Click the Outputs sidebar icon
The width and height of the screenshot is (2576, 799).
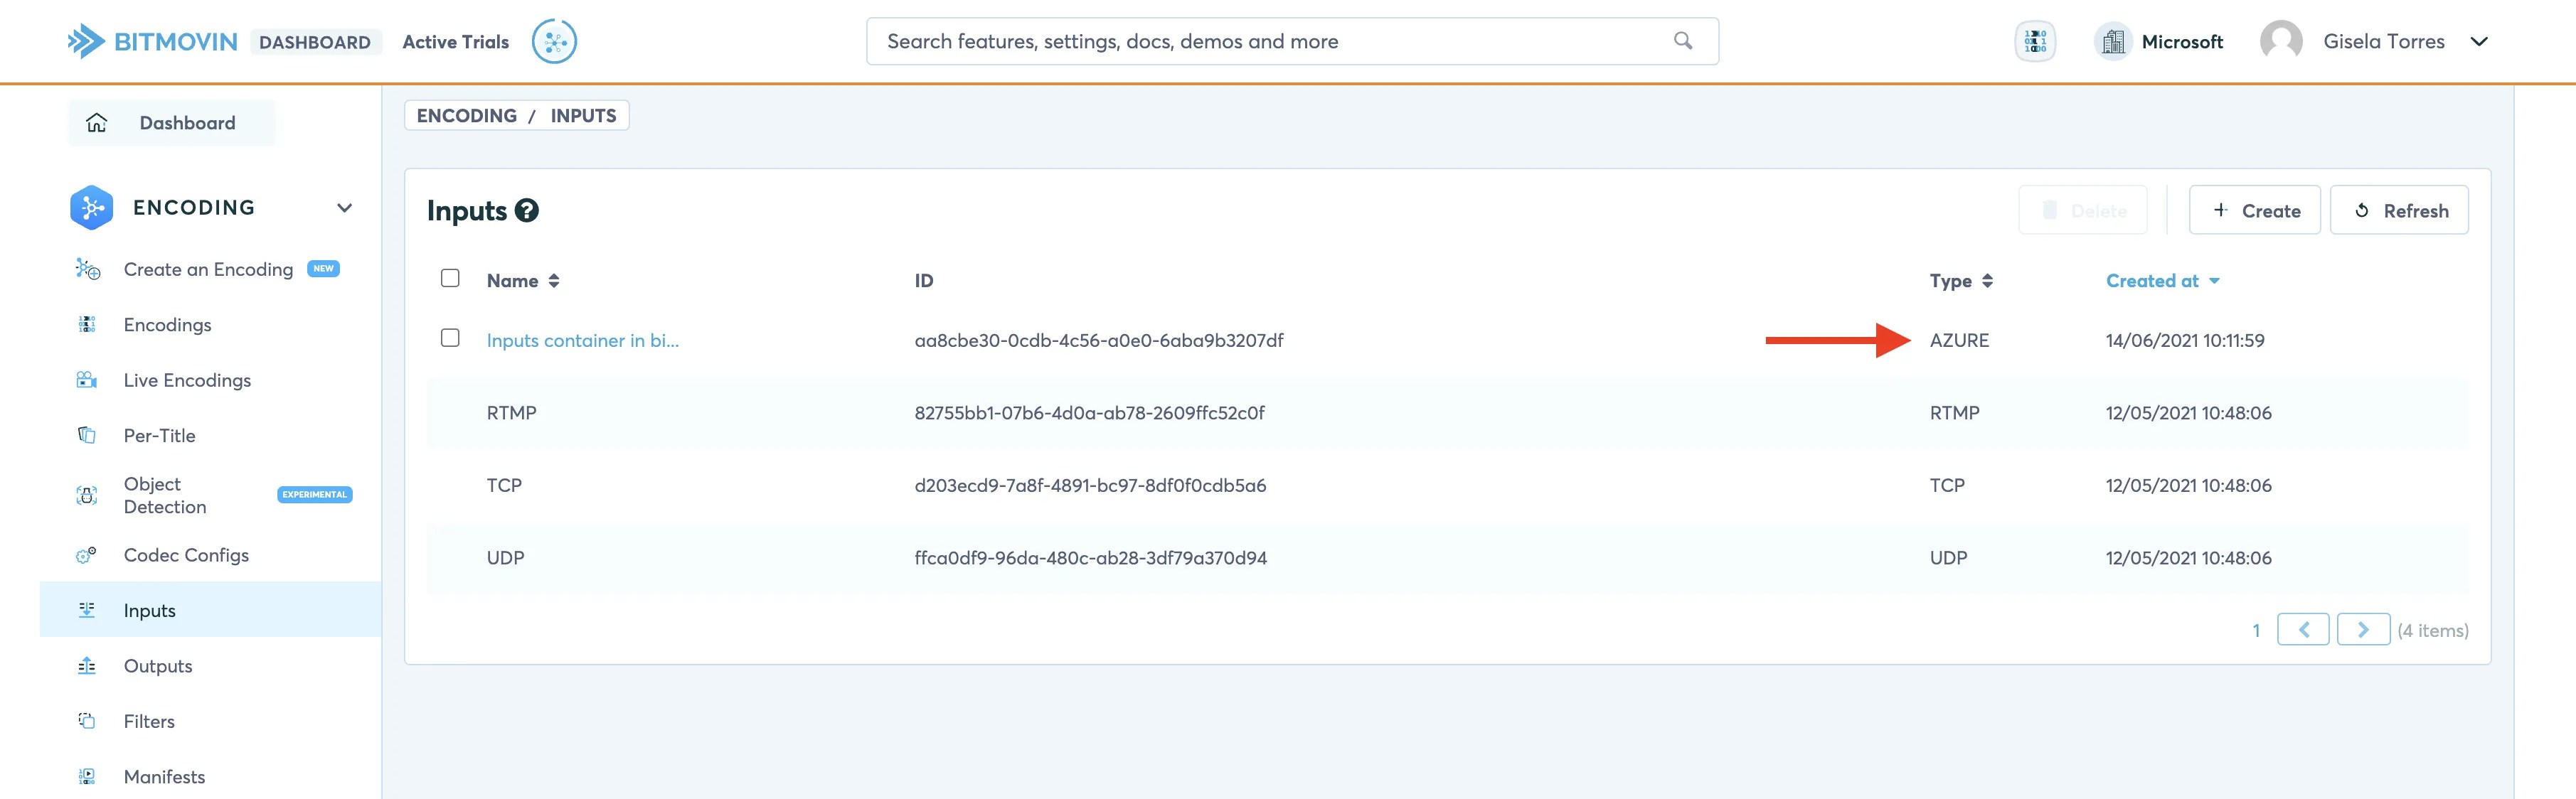click(x=87, y=666)
